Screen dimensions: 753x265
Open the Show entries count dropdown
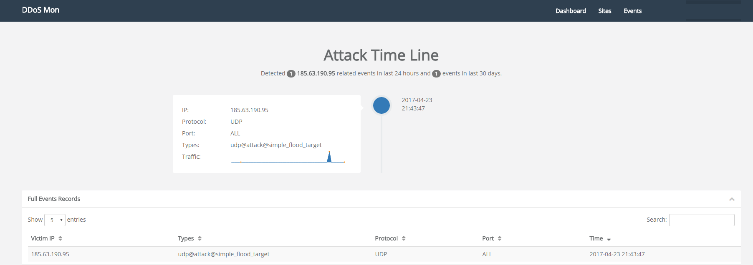[55, 220]
